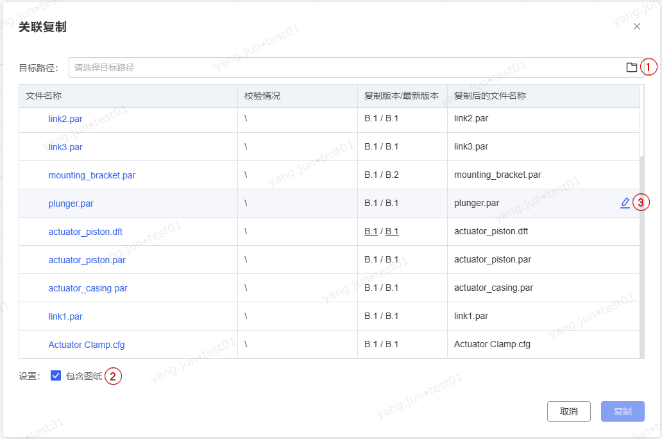Screen dimensions: 662x439
Task: Open Actuator Clamp.cfg file link
Action: (x=87, y=345)
